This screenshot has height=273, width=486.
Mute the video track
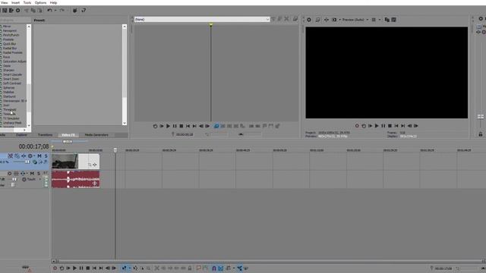(x=39, y=156)
